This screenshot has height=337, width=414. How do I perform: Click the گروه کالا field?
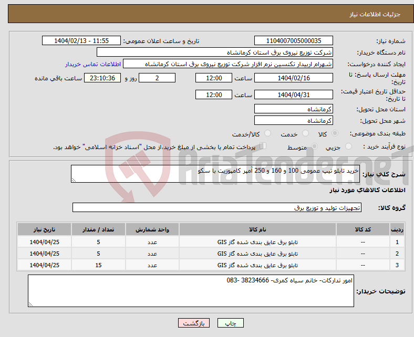pos(216,208)
